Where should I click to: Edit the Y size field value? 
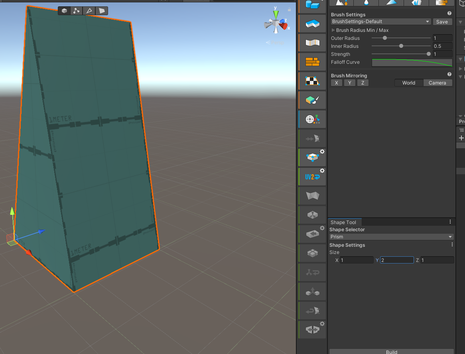pyautogui.click(x=397, y=260)
